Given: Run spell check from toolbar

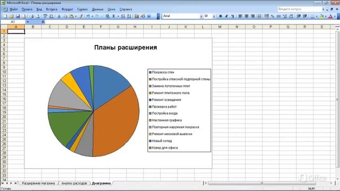Looking at the screenshot, I should 45,16.
